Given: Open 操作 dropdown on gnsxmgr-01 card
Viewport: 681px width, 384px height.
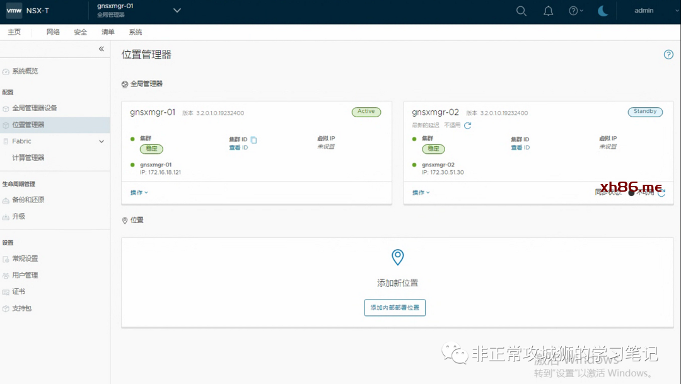Looking at the screenshot, I should coord(139,192).
